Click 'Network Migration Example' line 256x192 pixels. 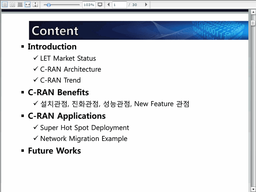[84, 139]
